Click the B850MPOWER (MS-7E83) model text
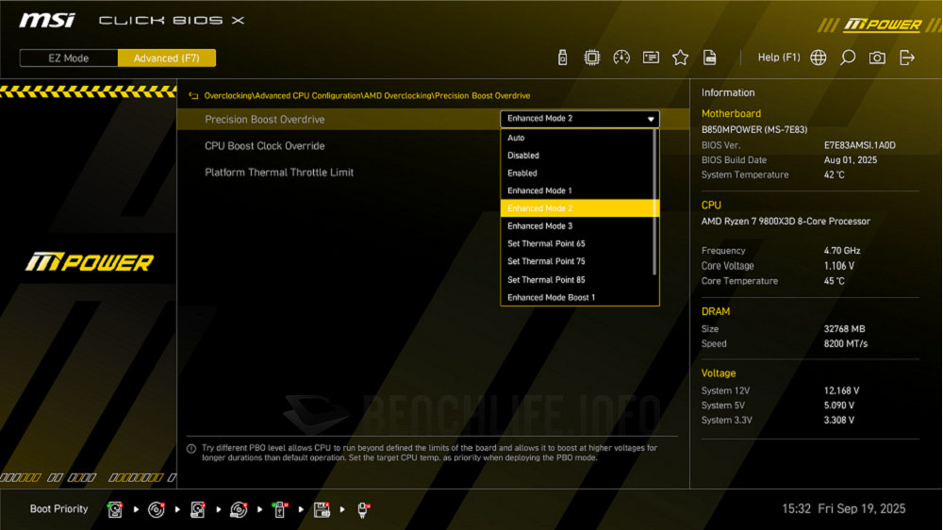The height and width of the screenshot is (530, 943). pos(754,129)
